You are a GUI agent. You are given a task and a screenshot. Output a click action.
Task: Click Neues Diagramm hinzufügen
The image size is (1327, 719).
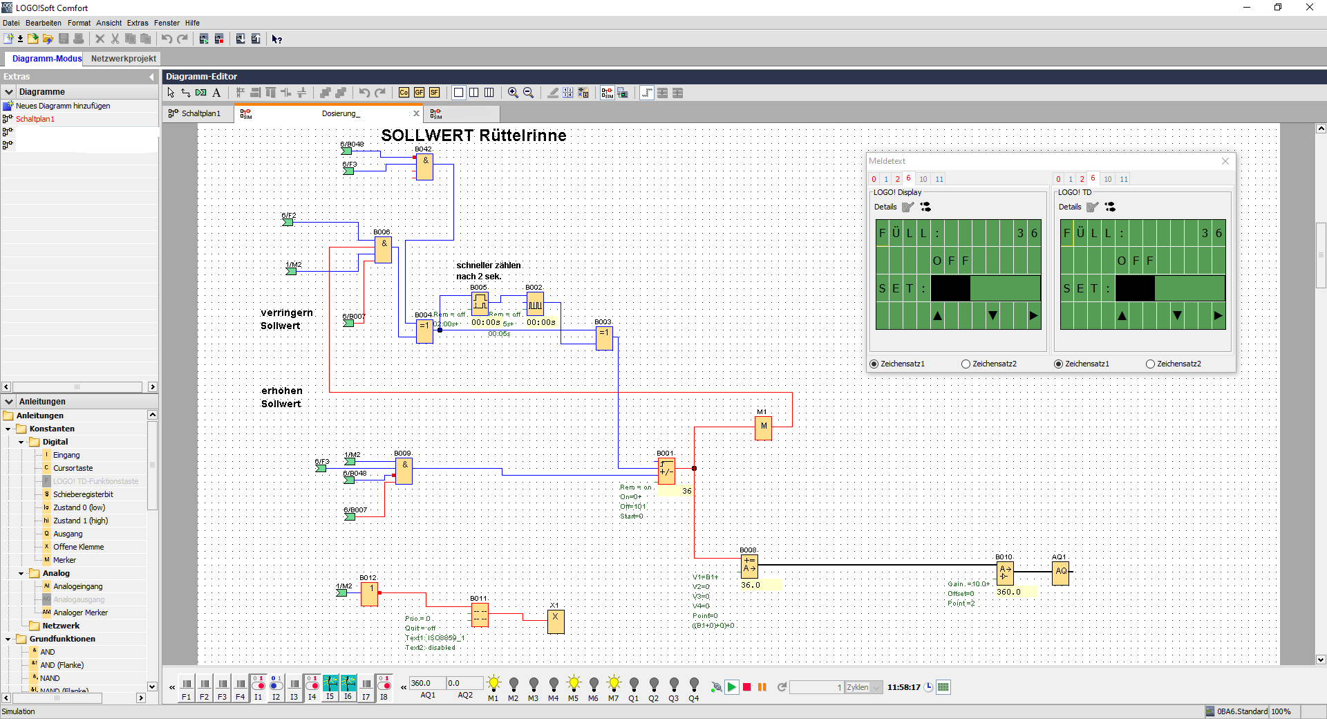point(63,106)
